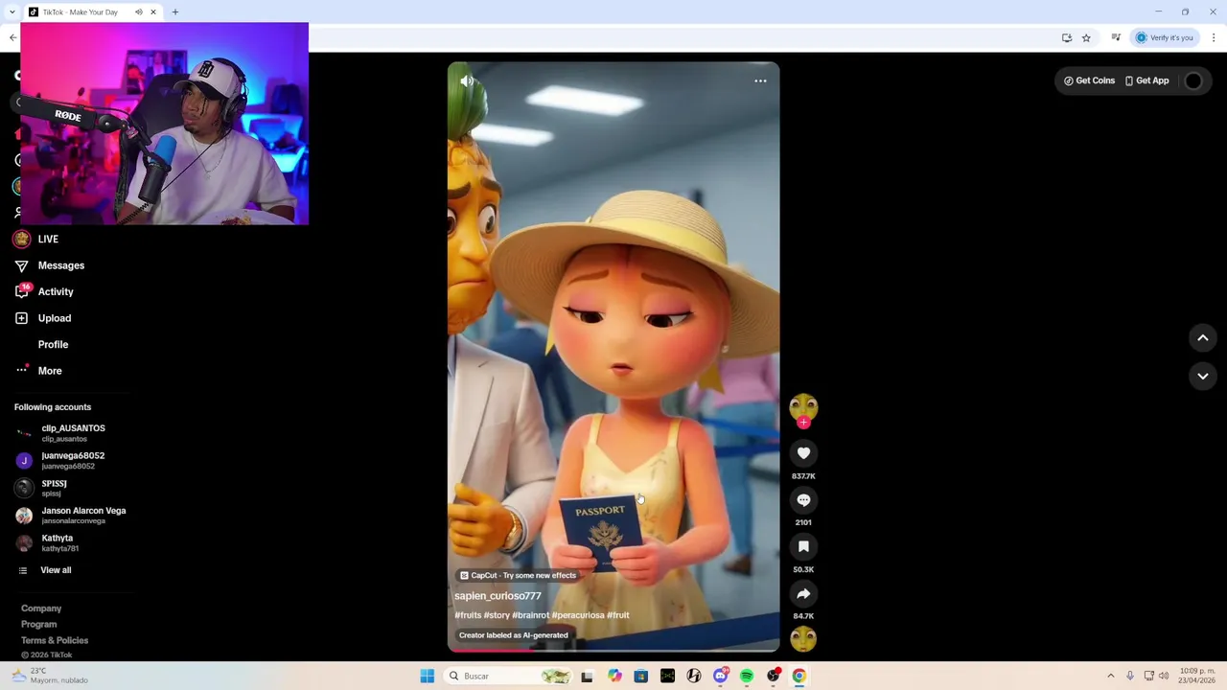Click the Get Coins button
This screenshot has height=690, width=1227.
coord(1089,80)
